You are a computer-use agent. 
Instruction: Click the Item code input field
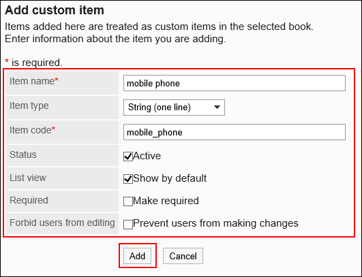coord(235,132)
